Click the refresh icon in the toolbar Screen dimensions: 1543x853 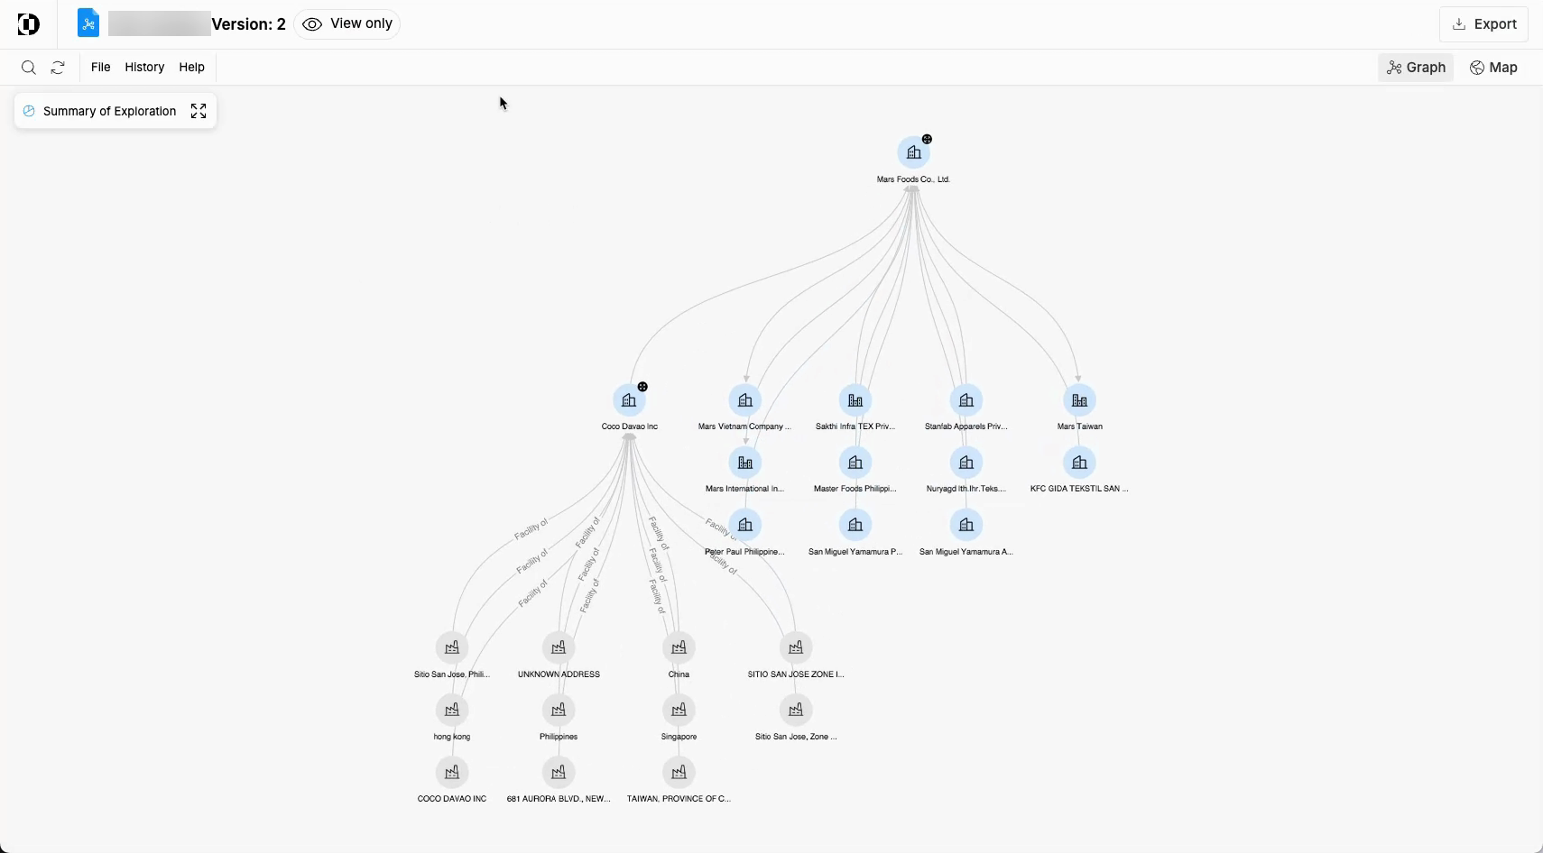point(58,68)
